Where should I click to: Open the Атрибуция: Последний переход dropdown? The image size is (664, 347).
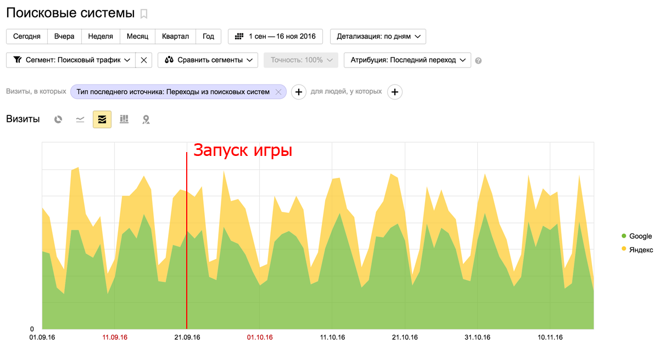pos(407,60)
